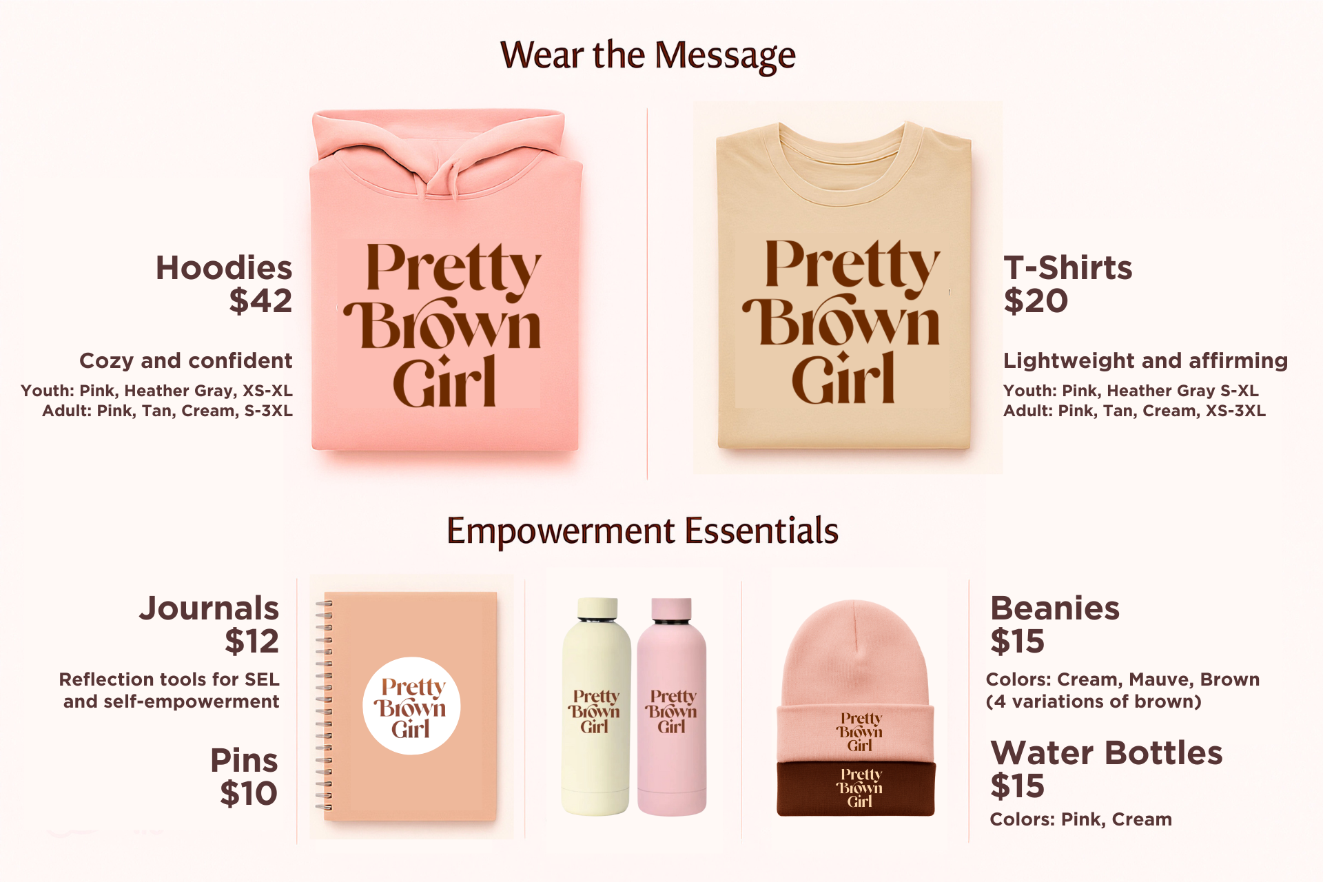Image resolution: width=1323 pixels, height=882 pixels.
Task: Click the white circular logo on journal
Action: [x=411, y=706]
